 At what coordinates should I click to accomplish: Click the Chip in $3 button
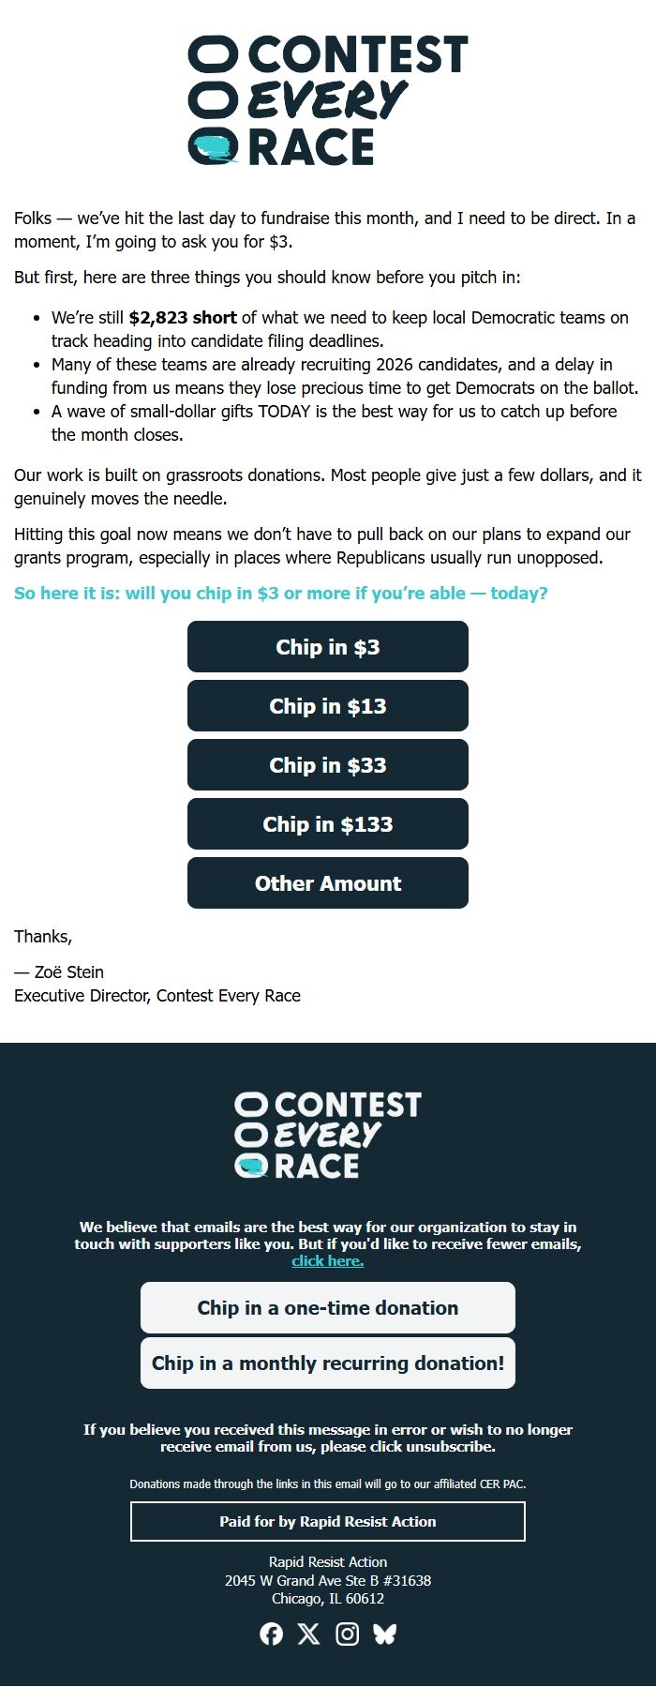[x=327, y=646]
